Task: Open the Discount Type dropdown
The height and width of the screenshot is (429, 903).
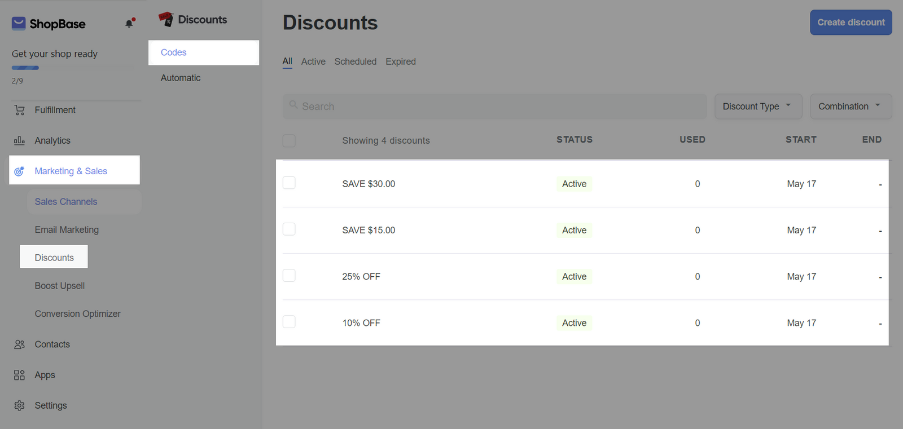Action: point(757,107)
